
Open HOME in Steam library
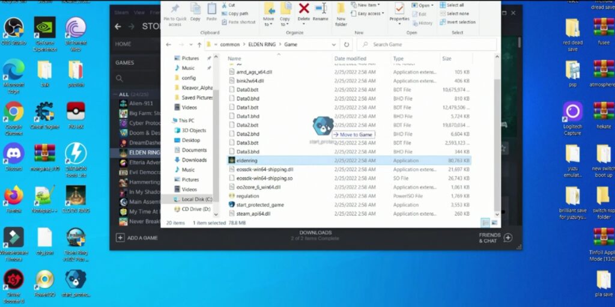tap(123, 44)
